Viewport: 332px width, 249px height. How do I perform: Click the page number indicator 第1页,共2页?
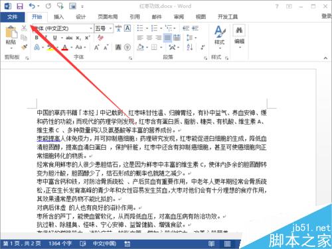22,244
